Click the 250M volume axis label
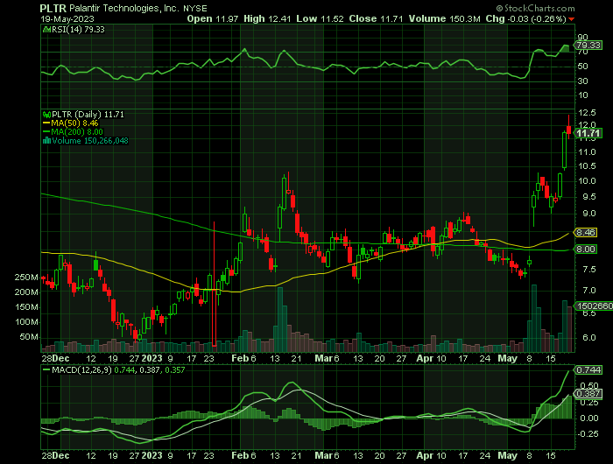The height and width of the screenshot is (464, 613). pos(26,278)
